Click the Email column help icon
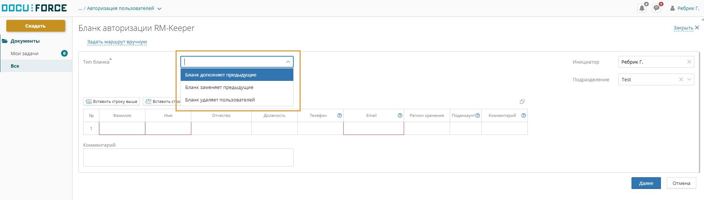Image resolution: width=704 pixels, height=200 pixels. (x=400, y=115)
